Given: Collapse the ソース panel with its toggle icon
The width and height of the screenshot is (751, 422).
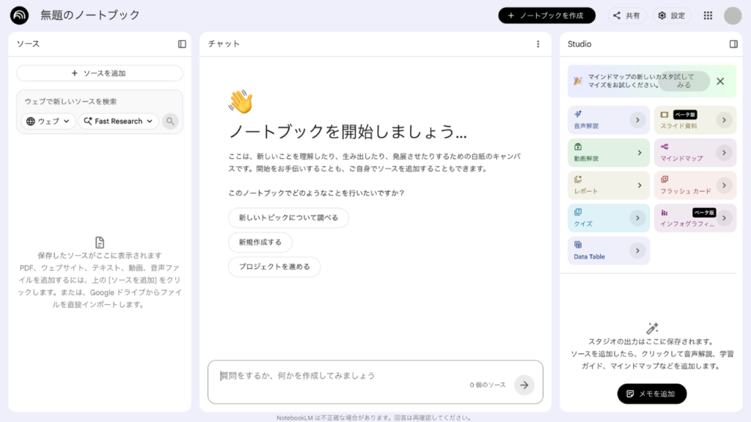Looking at the screenshot, I should click(182, 44).
